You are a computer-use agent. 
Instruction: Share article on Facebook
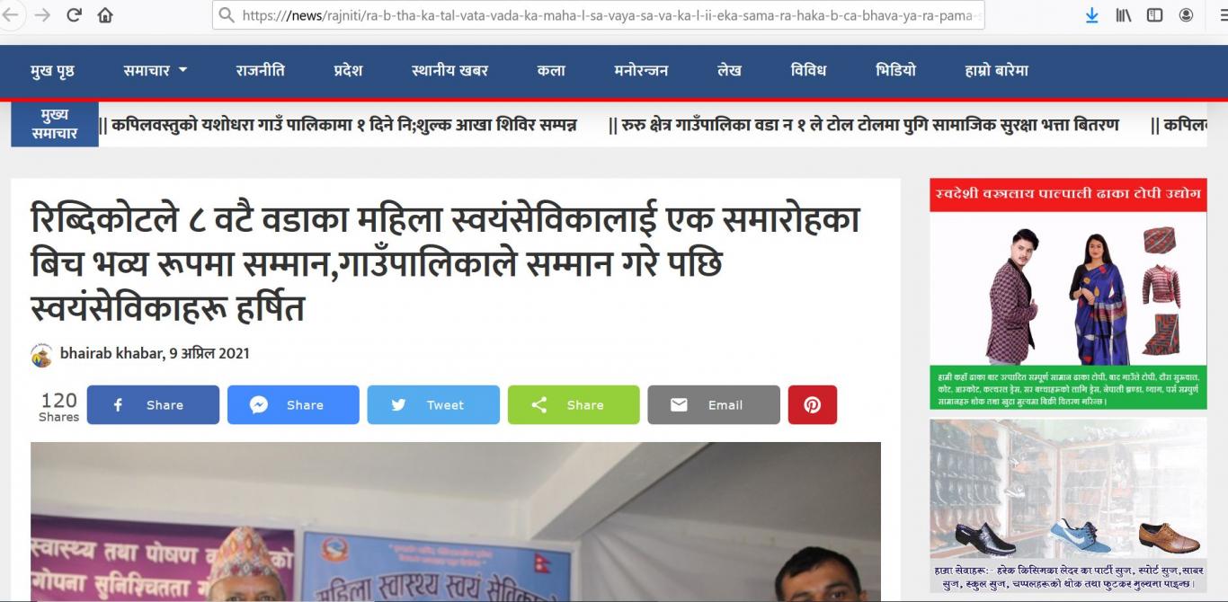pos(153,405)
